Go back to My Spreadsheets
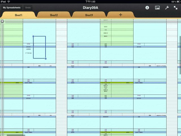 click(x=12, y=8)
